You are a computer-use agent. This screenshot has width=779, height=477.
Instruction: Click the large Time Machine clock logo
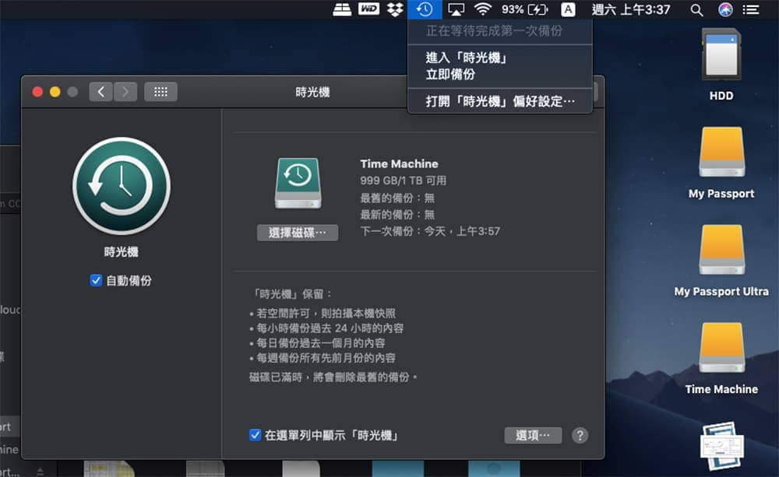click(x=122, y=186)
